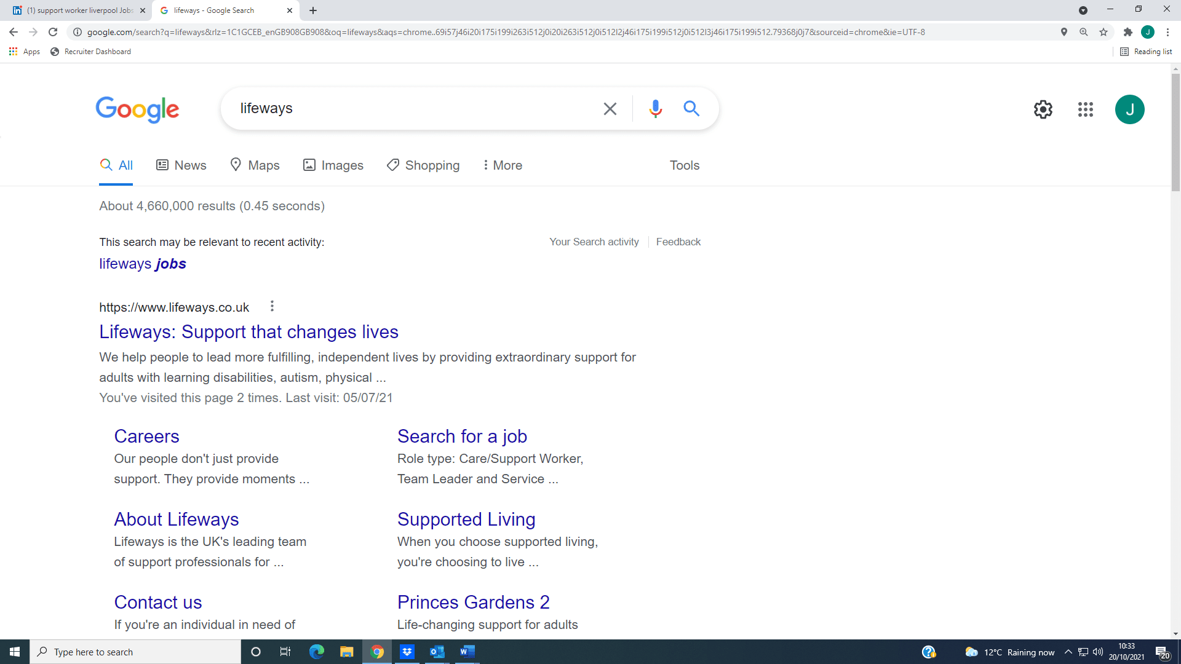This screenshot has width=1181, height=664.
Task: Open Lifeways: Support that changes lives result
Action: tap(249, 332)
